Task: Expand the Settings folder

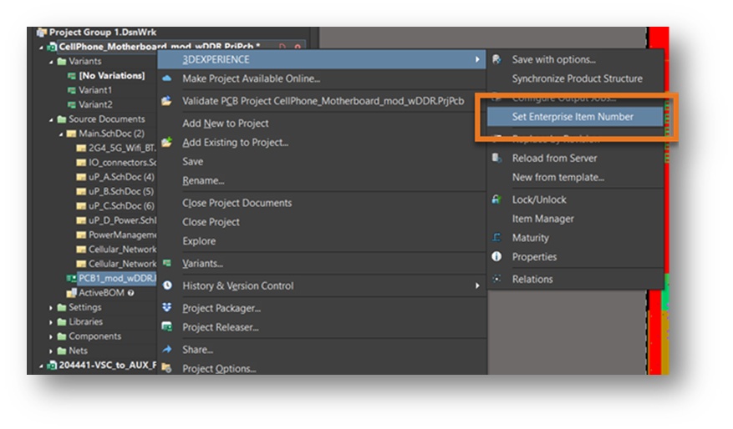Action: tap(51, 307)
